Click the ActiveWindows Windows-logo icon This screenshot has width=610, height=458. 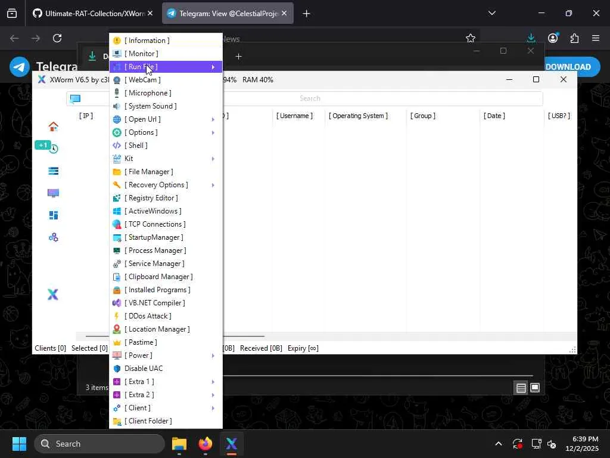point(117,211)
